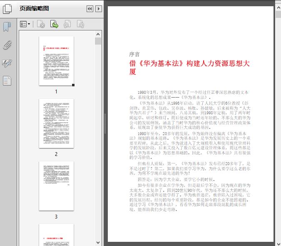Click thumbnail label number 2

click(56, 154)
